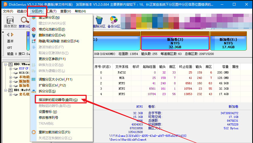Click the 起始柱面 column header
The image size is (253, 143).
point(149,67)
